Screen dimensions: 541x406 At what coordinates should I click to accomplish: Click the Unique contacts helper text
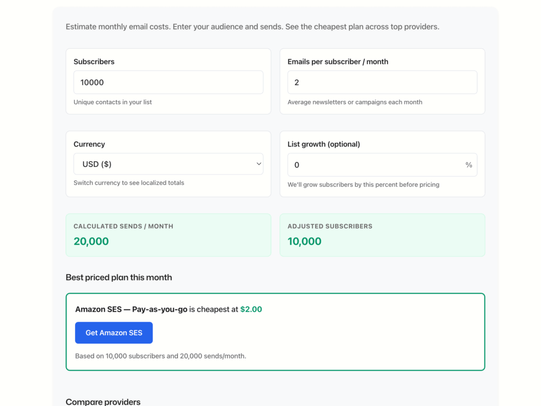(112, 103)
